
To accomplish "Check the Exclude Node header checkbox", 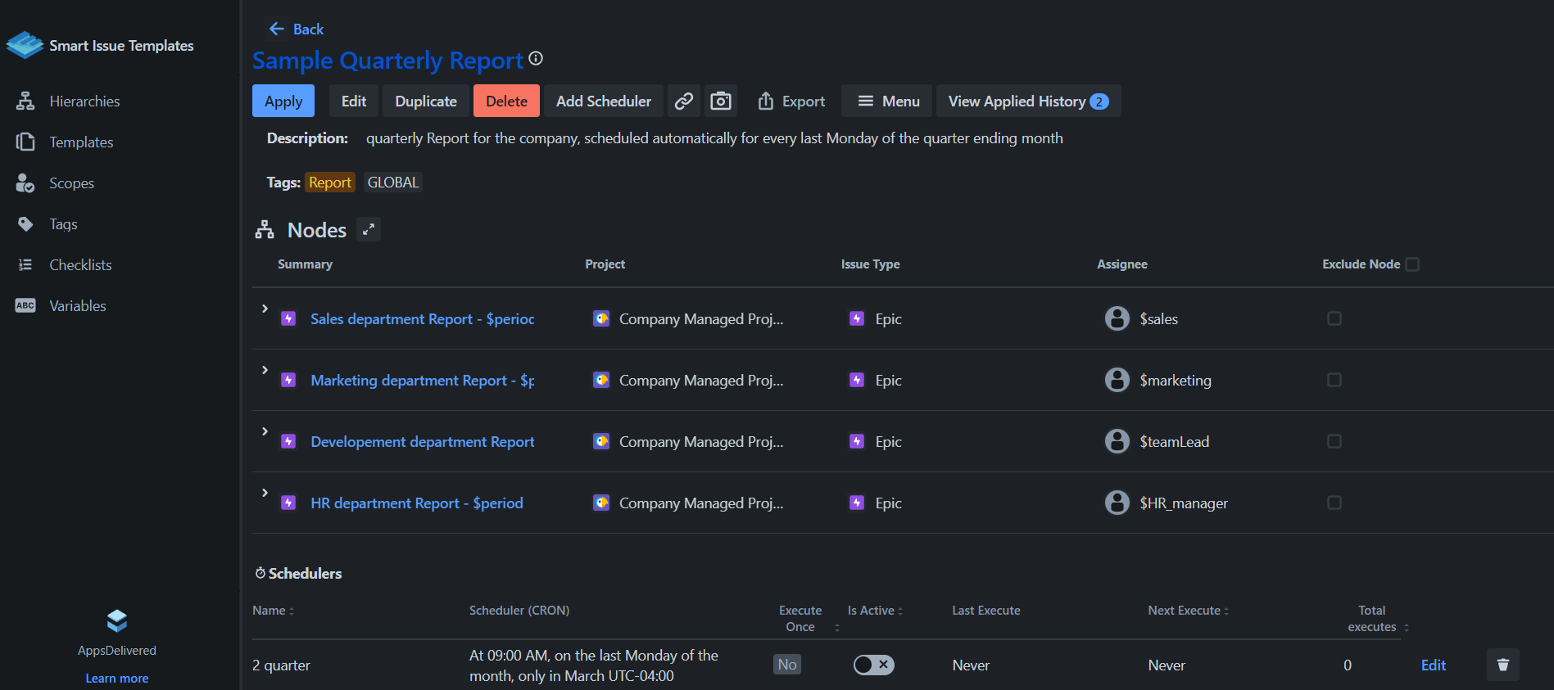I will tap(1412, 264).
